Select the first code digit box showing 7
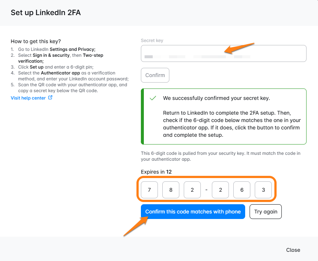Viewport: 318px width, 261px height. (149, 190)
